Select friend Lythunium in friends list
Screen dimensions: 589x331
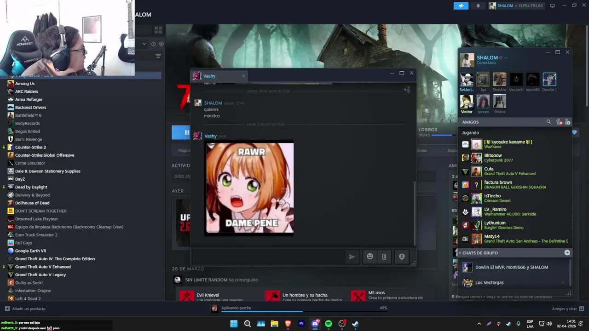click(515, 225)
